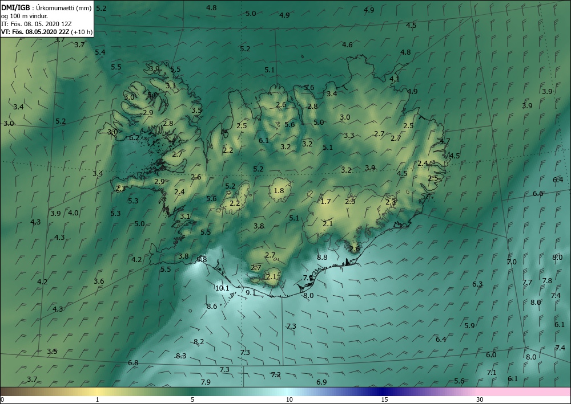
Task: Click the 8.2 value in the southern sea
Action: pyautogui.click(x=199, y=342)
